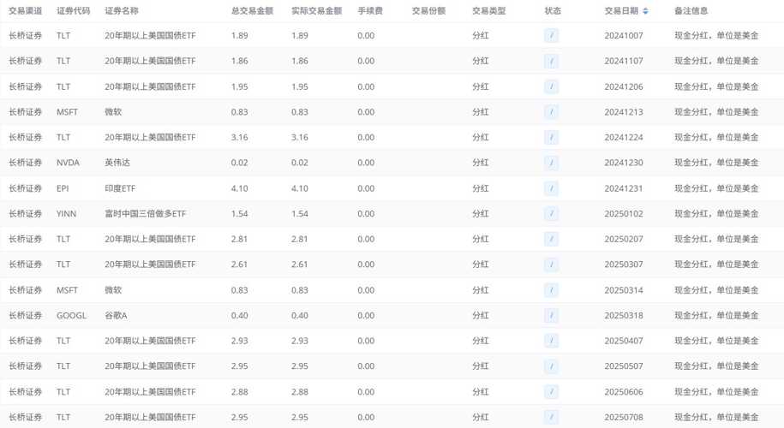Select the GOOGL ticker cell
Image resolution: width=784 pixels, height=428 pixels.
(x=71, y=316)
